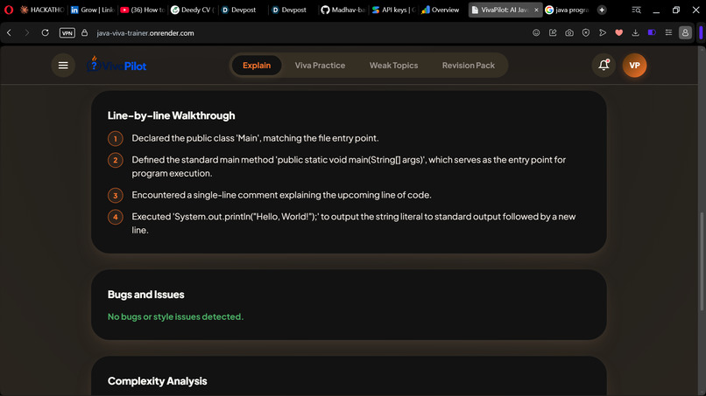The width and height of the screenshot is (706, 396).
Task: Click the Complexity Analysis heading
Action: pos(157,381)
